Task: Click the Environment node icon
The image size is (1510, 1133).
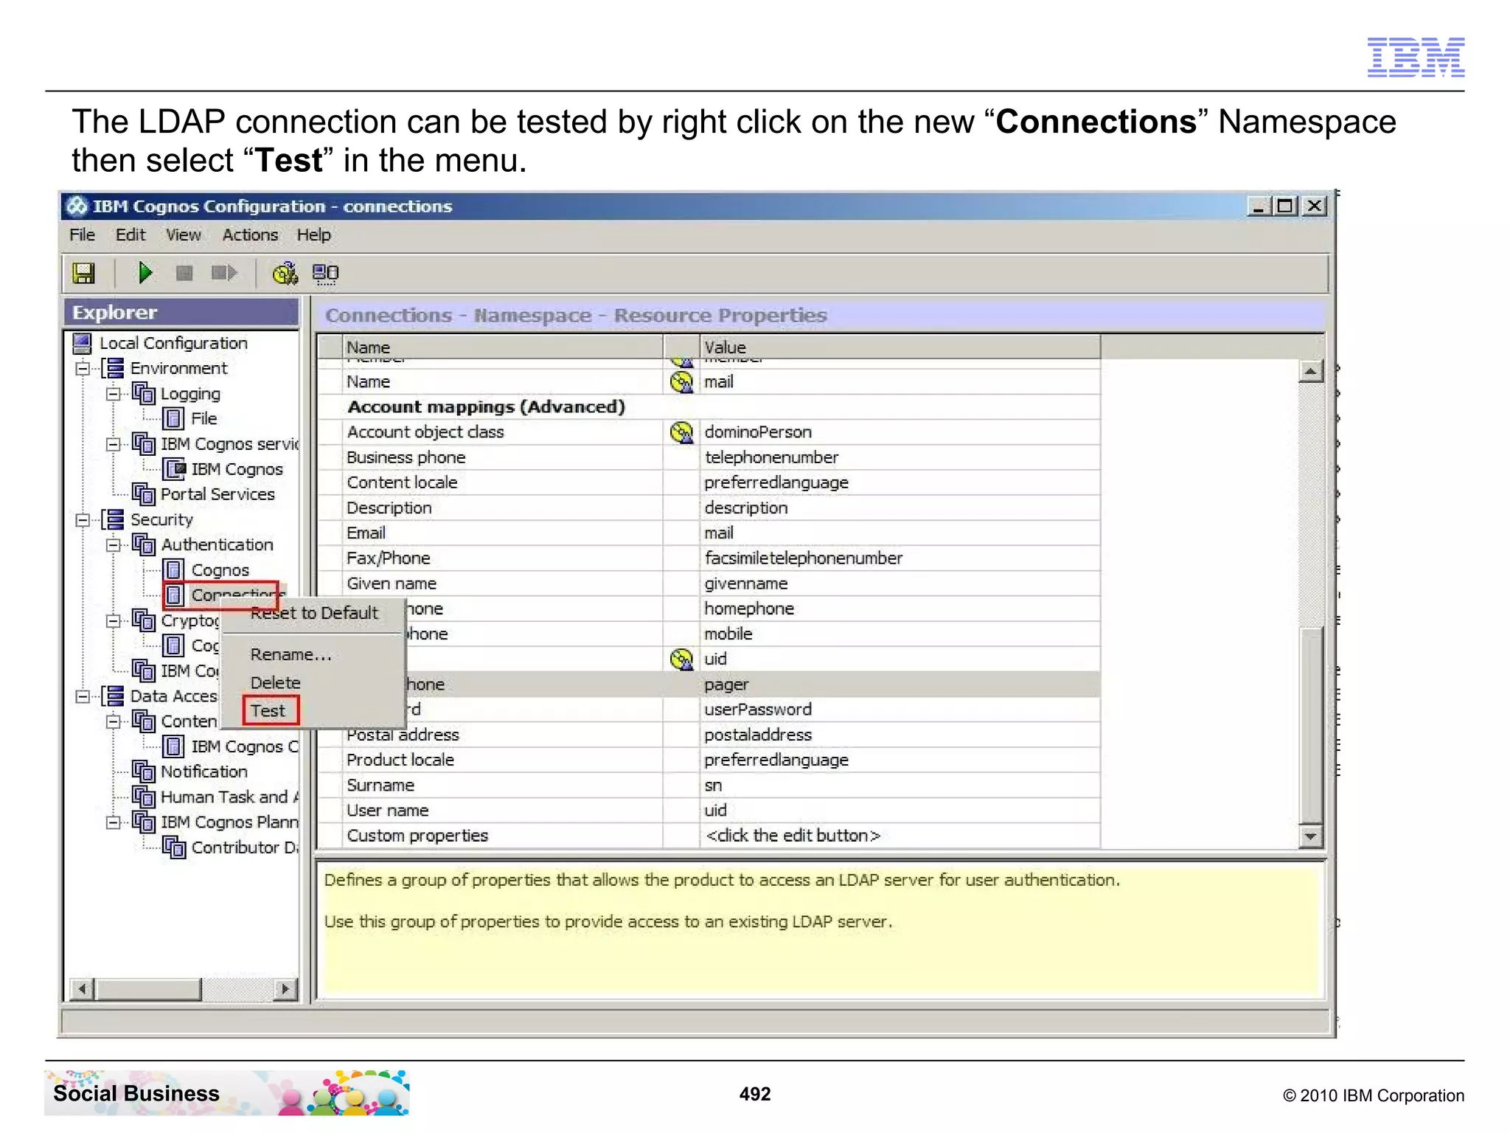Action: [114, 368]
